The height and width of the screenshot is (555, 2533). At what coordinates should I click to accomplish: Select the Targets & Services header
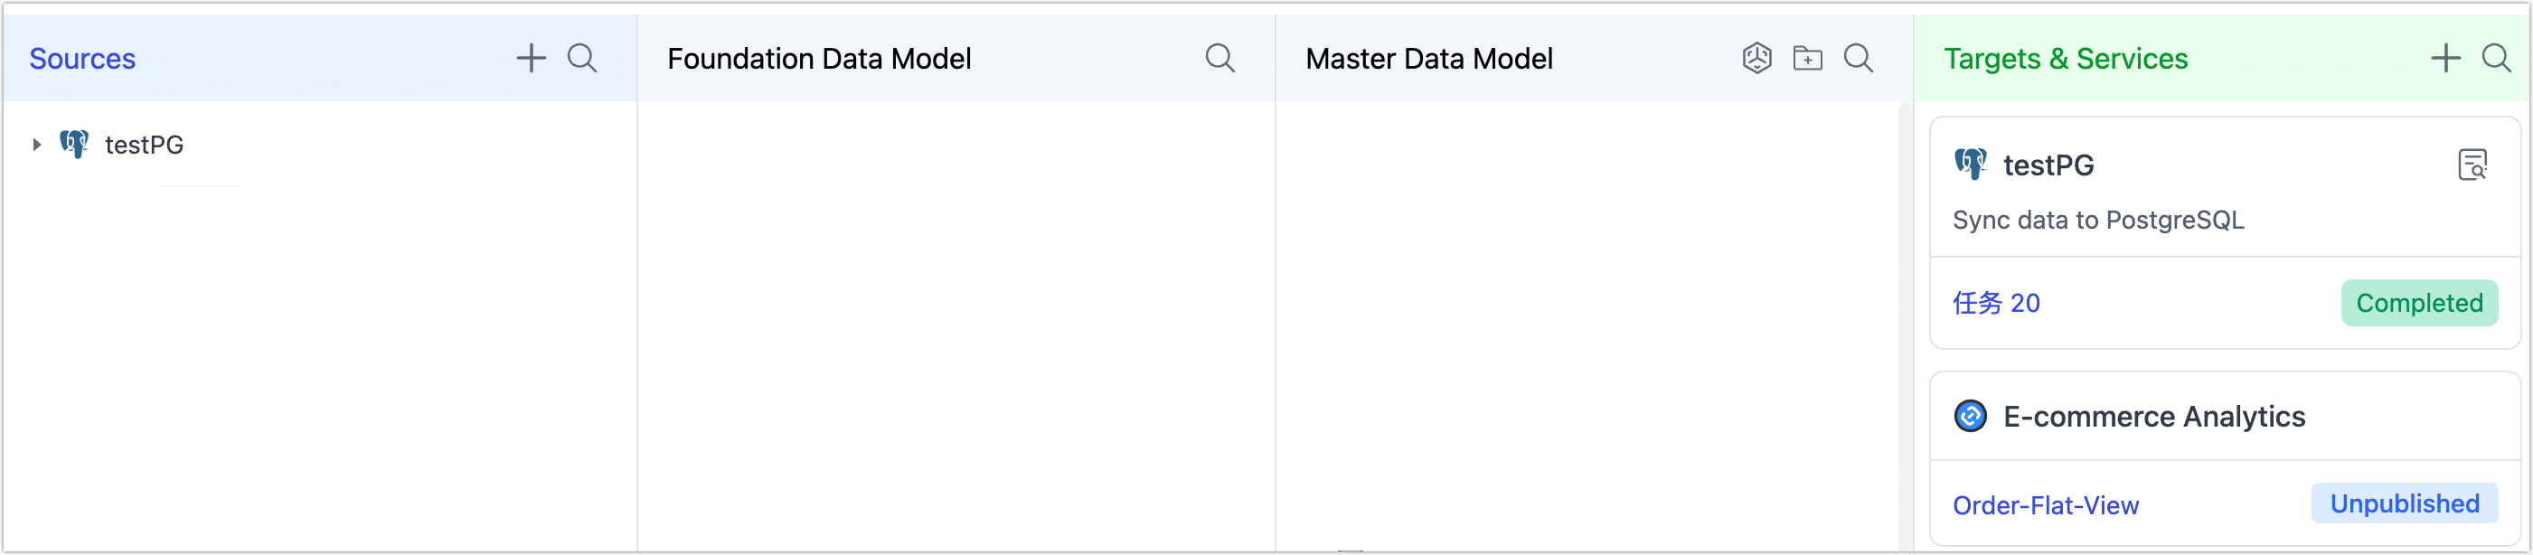[x=2067, y=58]
